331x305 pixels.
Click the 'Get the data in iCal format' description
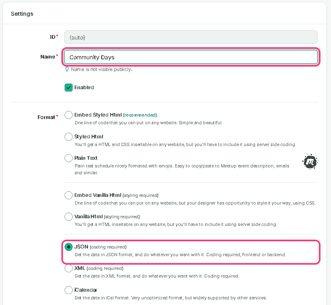171,298
